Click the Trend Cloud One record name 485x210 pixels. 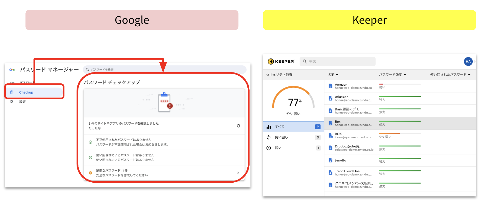click(x=347, y=171)
